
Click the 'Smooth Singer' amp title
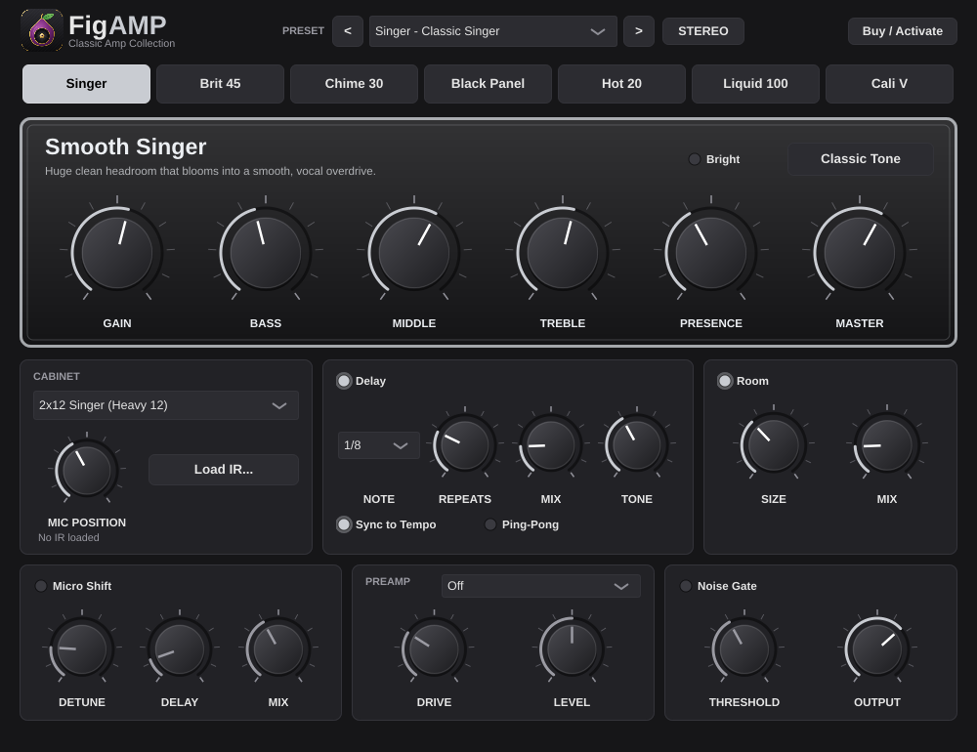pos(125,147)
